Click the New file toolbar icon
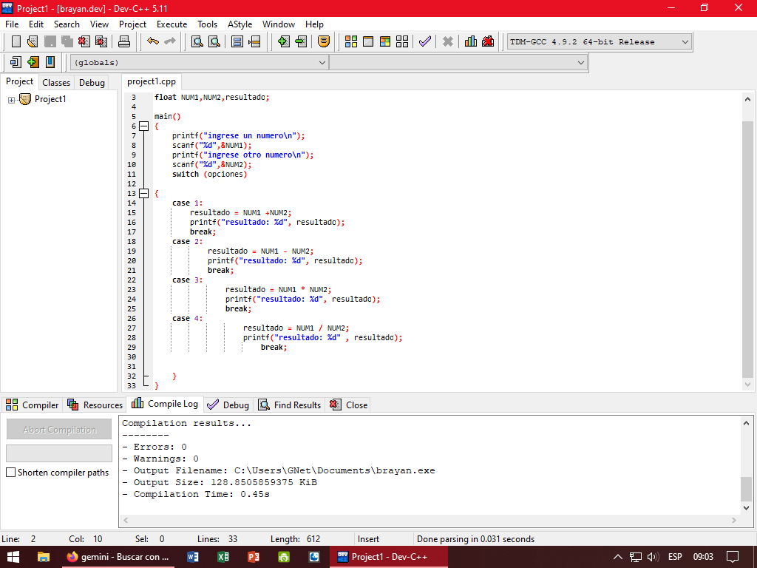The height and width of the screenshot is (568, 757). pos(15,41)
